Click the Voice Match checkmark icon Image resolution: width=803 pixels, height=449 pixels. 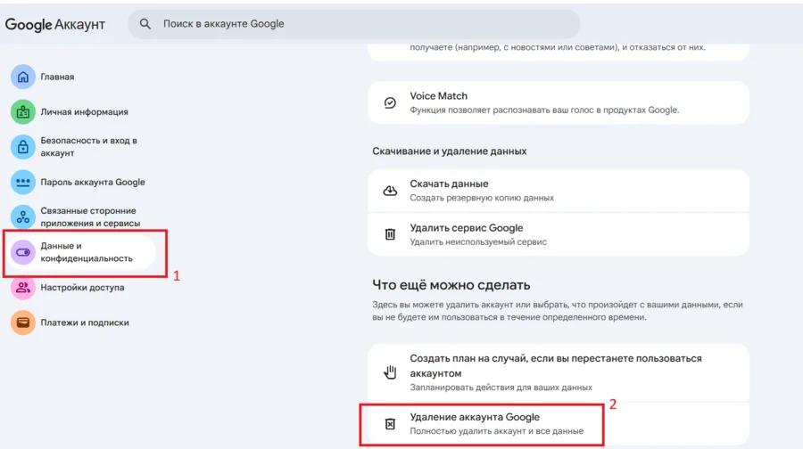390,102
